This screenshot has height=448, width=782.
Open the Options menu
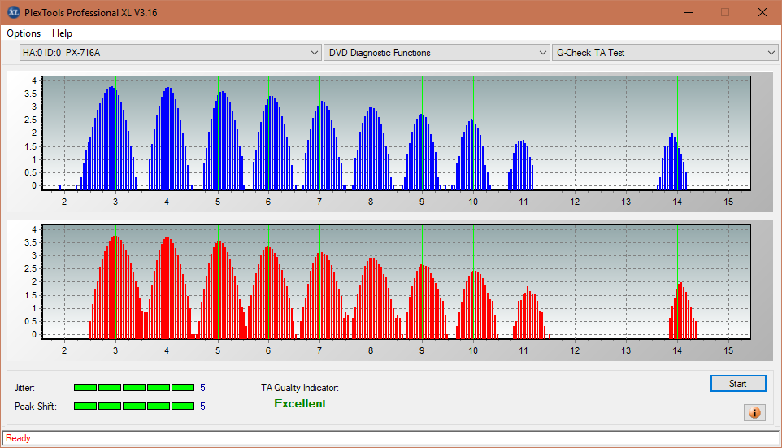(x=24, y=33)
